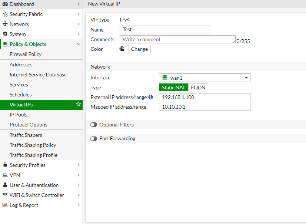Click the Security Fabric icon
Viewport: 306px width, 224px height.
coord(5,14)
